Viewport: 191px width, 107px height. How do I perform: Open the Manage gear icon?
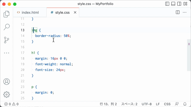coord(7,95)
